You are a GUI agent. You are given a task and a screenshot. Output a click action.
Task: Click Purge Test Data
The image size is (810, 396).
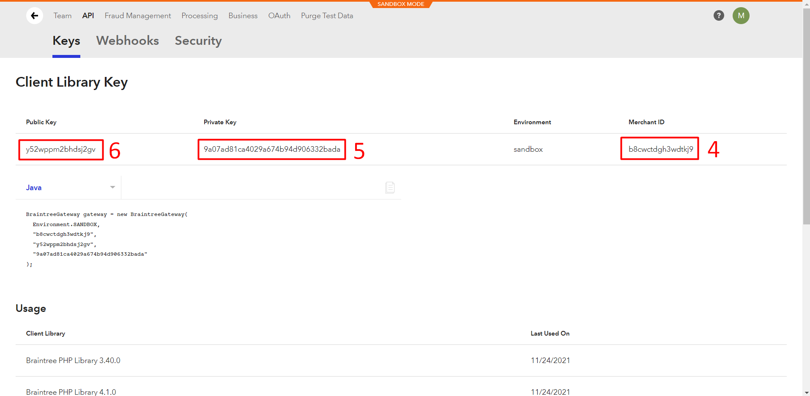tap(327, 16)
